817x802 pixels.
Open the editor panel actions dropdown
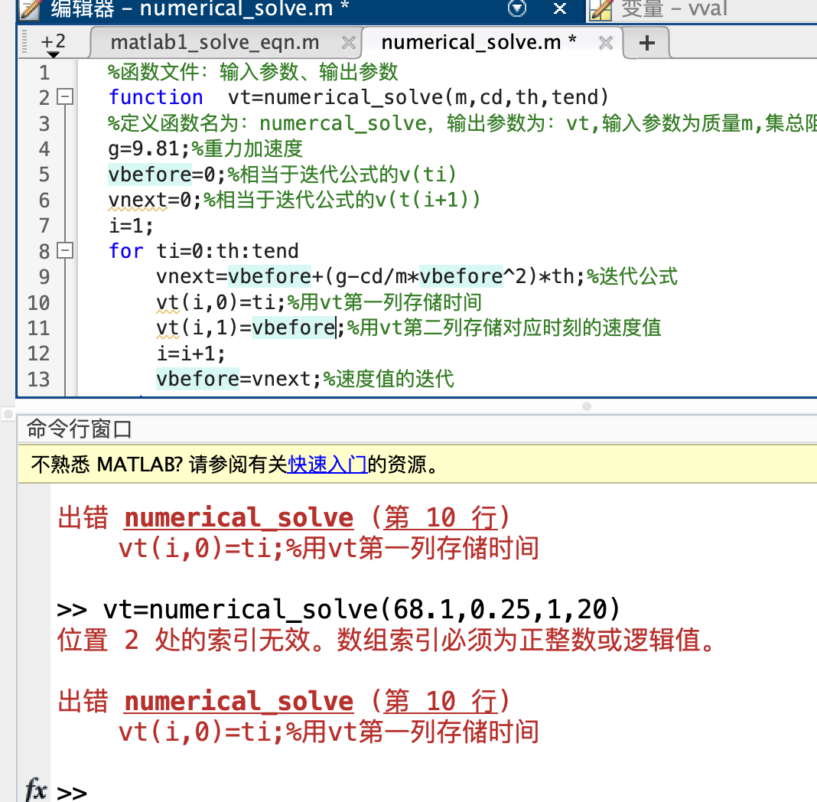(x=517, y=8)
